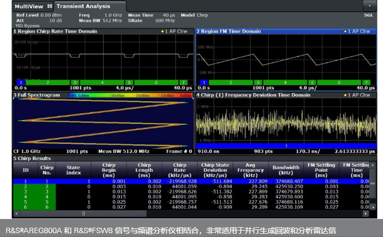The height and width of the screenshot is (237, 383).
Task: Select result row with ID 5
Action: tap(191, 202)
